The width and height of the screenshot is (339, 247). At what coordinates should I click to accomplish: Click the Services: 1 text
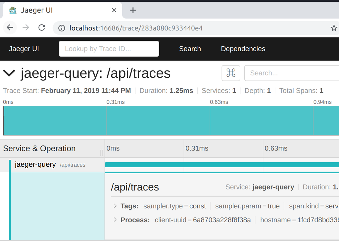pyautogui.click(x=219, y=91)
